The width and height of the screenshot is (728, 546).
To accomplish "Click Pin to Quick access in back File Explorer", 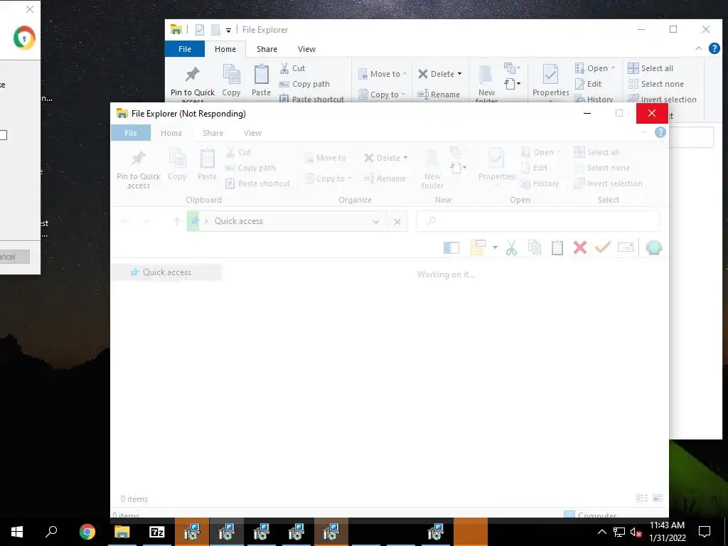I will click(192, 84).
